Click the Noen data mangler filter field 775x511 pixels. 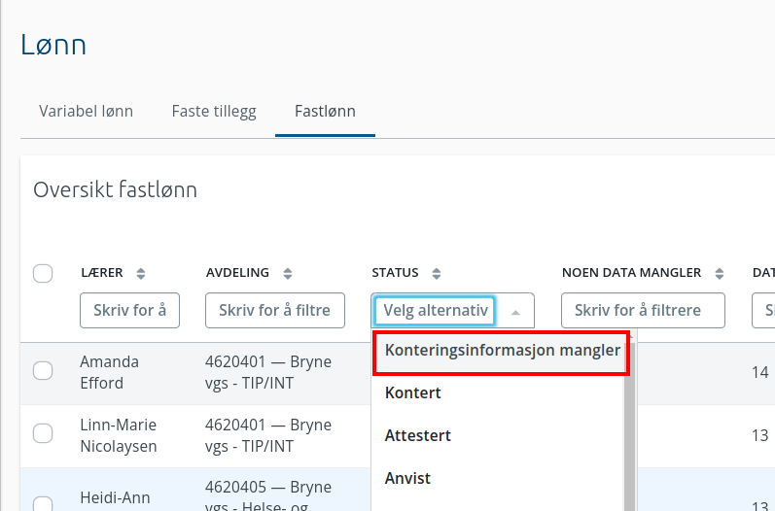(x=643, y=310)
